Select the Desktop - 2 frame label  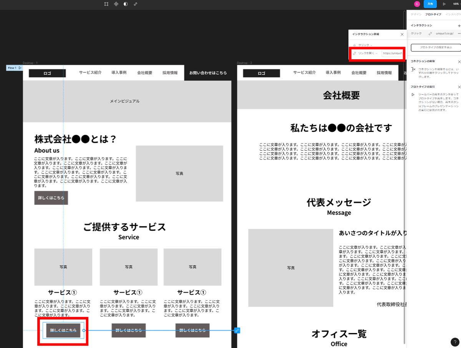click(244, 63)
